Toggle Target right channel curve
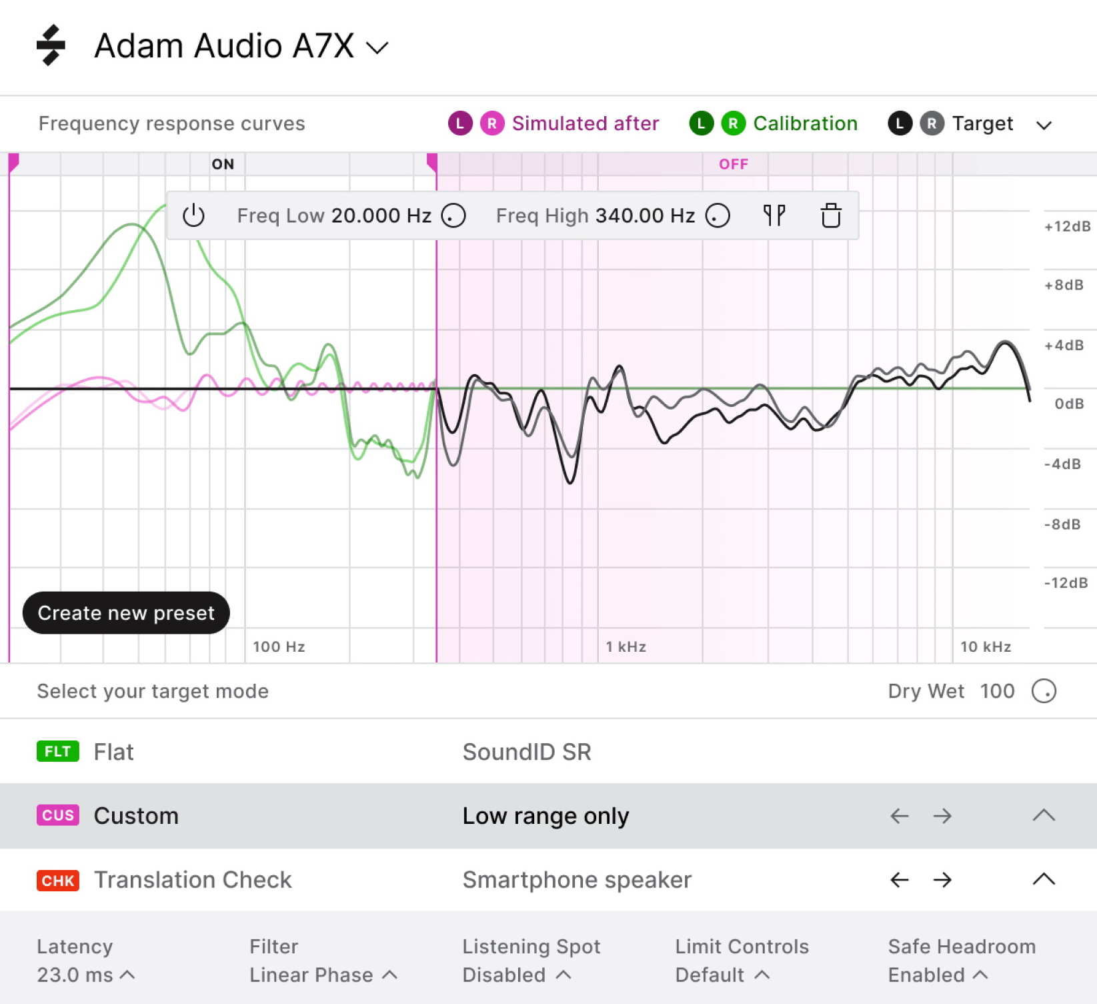This screenshot has width=1097, height=1004. tap(932, 123)
